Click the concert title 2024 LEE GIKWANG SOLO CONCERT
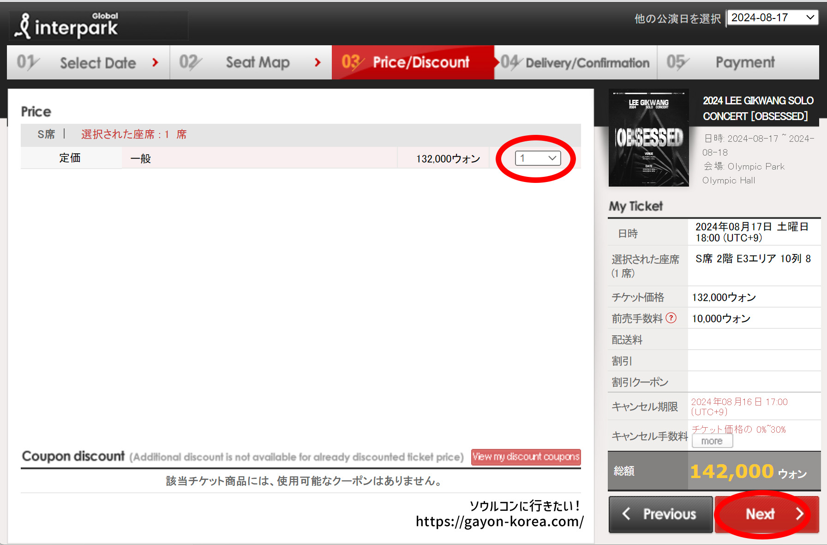Screen dimensions: 827x545 point(758,109)
